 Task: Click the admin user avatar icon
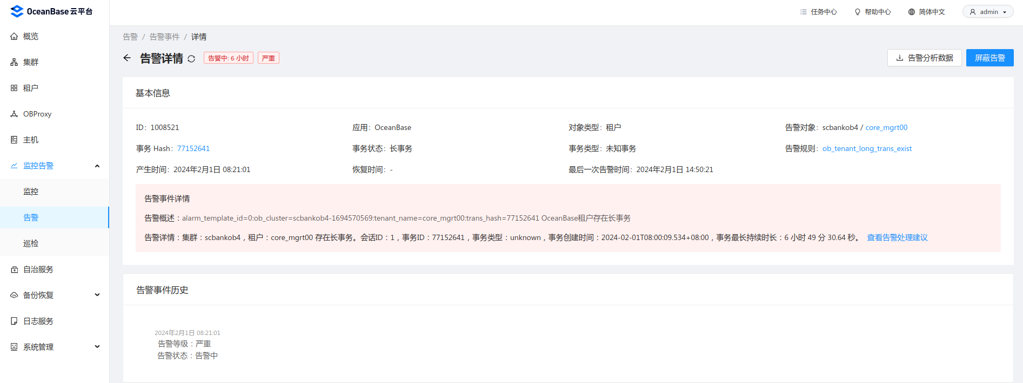click(x=973, y=12)
